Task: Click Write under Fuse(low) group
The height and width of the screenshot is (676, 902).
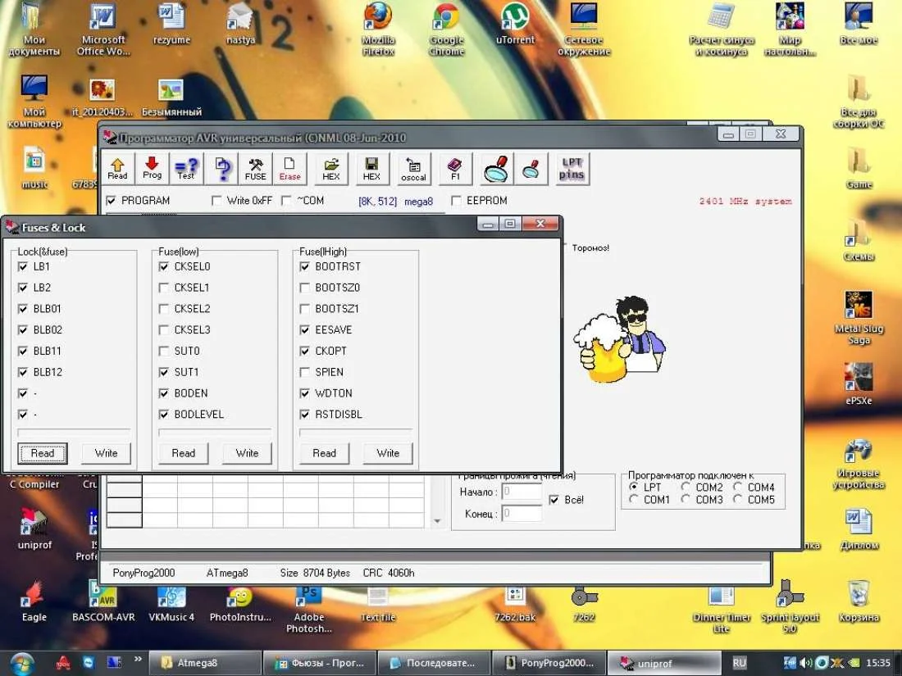Action: click(x=247, y=453)
